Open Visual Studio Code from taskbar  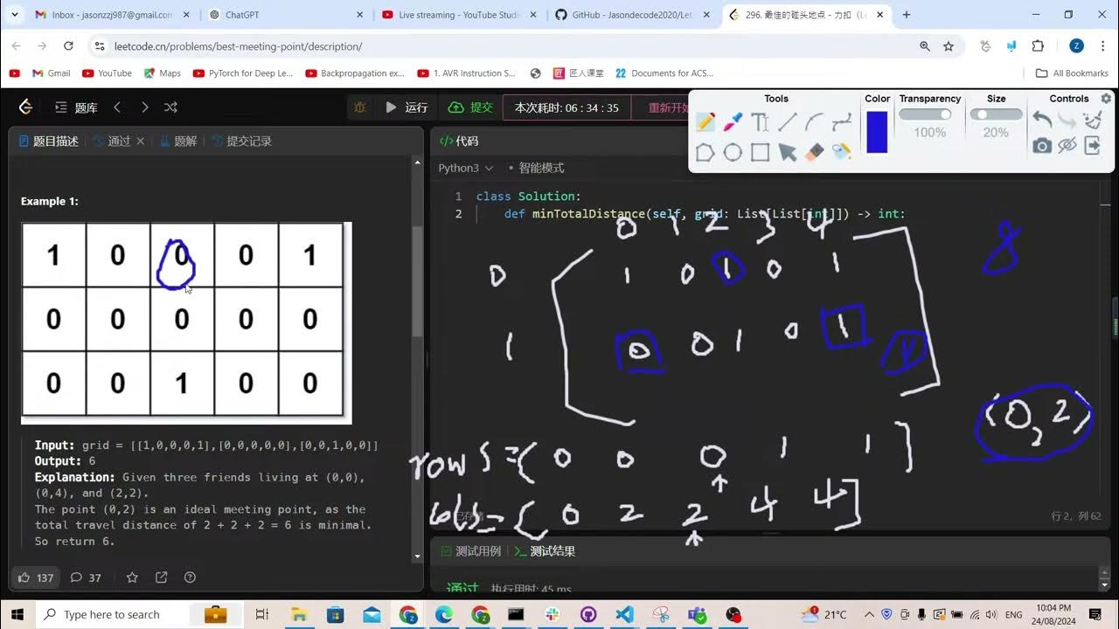click(624, 615)
